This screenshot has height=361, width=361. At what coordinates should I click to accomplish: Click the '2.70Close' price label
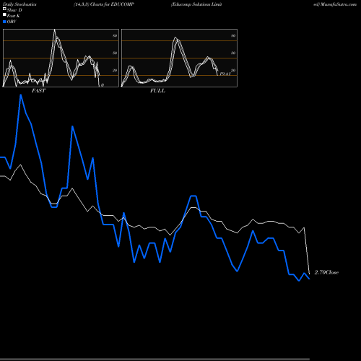coord(326,272)
